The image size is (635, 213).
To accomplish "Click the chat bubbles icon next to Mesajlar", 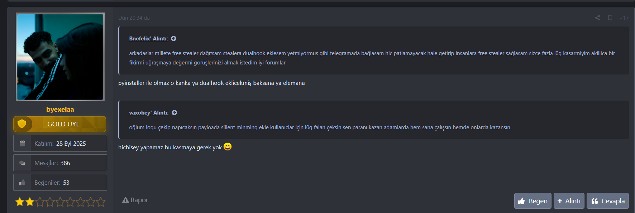I will point(22,163).
